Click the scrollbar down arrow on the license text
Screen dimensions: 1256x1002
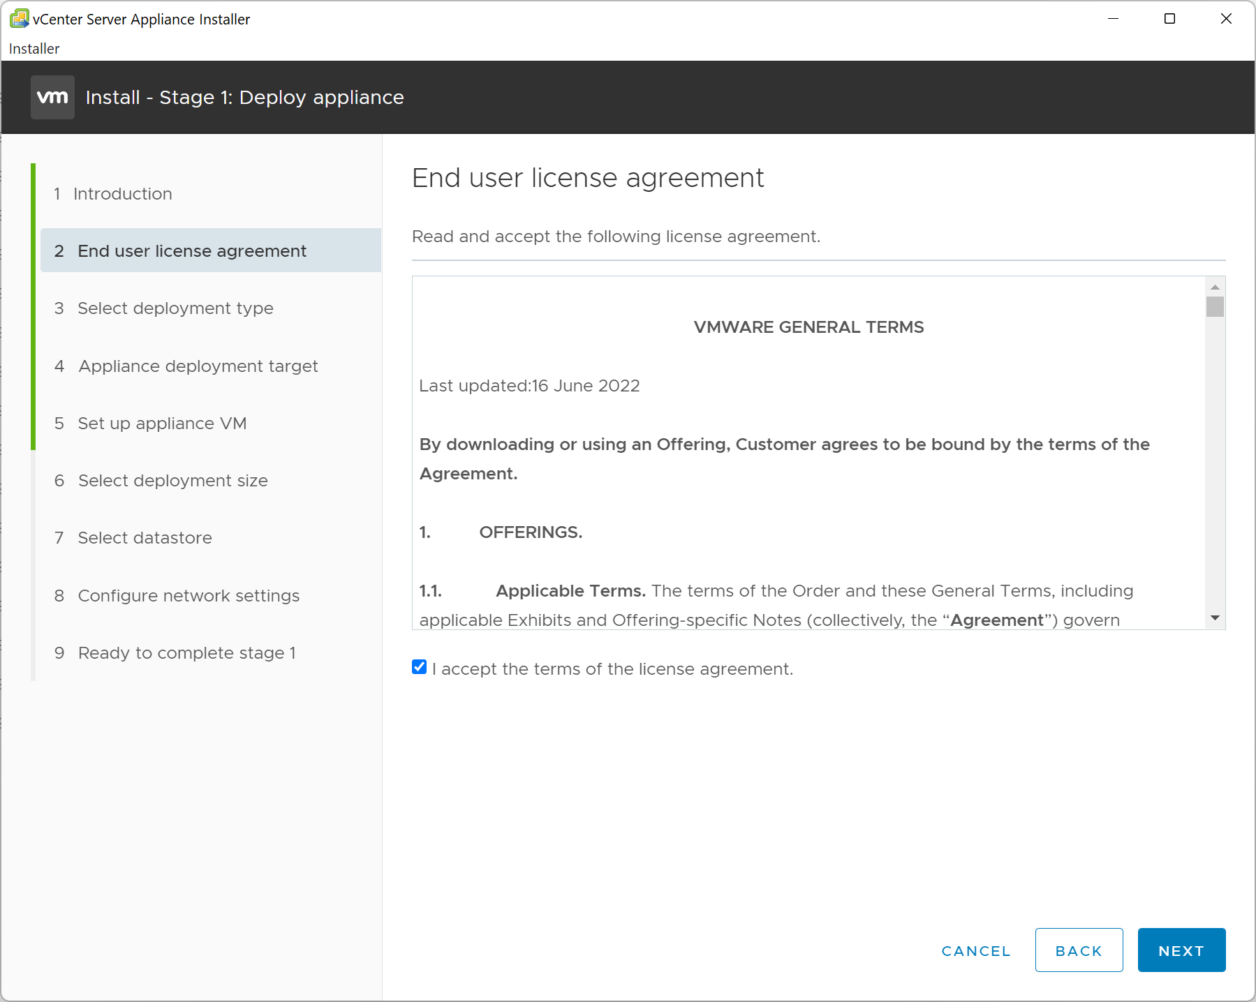1216,618
